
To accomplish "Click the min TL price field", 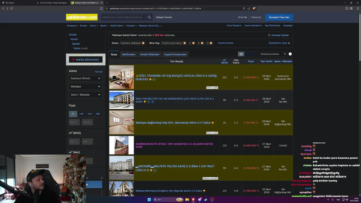I will pyautogui.click(x=74, y=122).
